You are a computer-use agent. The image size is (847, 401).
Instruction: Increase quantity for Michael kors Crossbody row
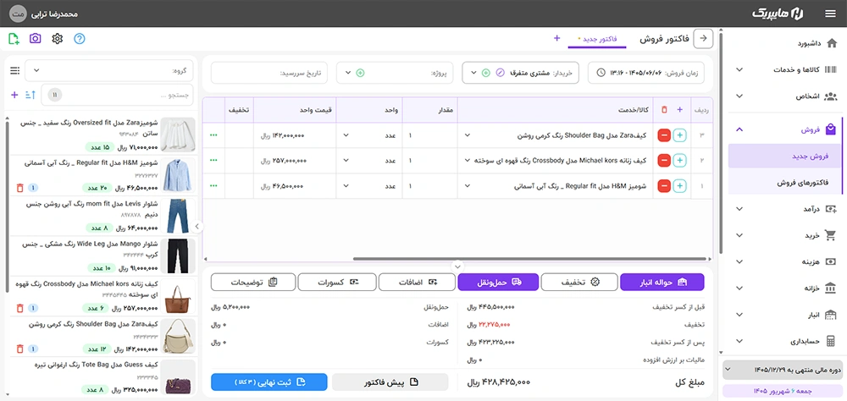click(680, 160)
